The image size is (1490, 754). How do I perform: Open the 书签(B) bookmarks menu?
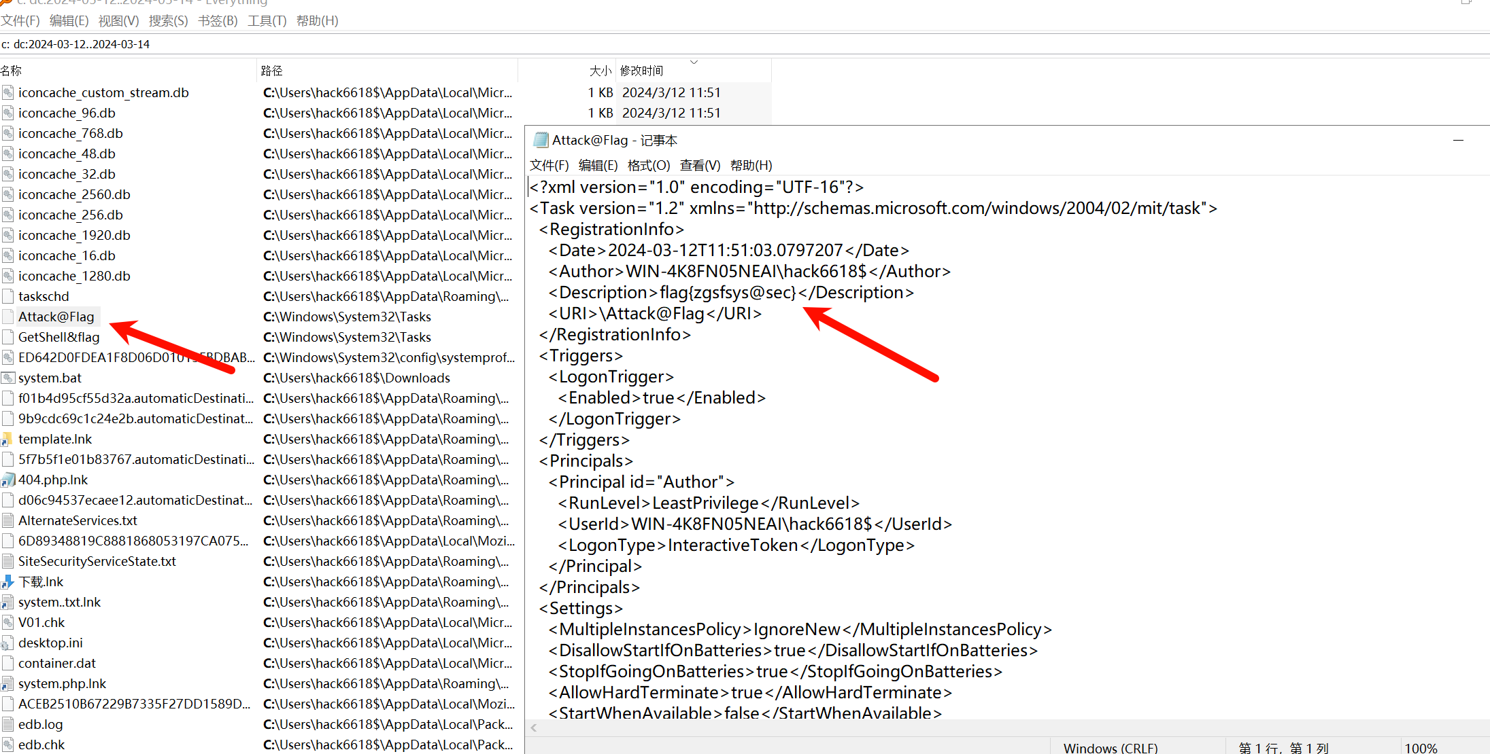click(x=218, y=20)
